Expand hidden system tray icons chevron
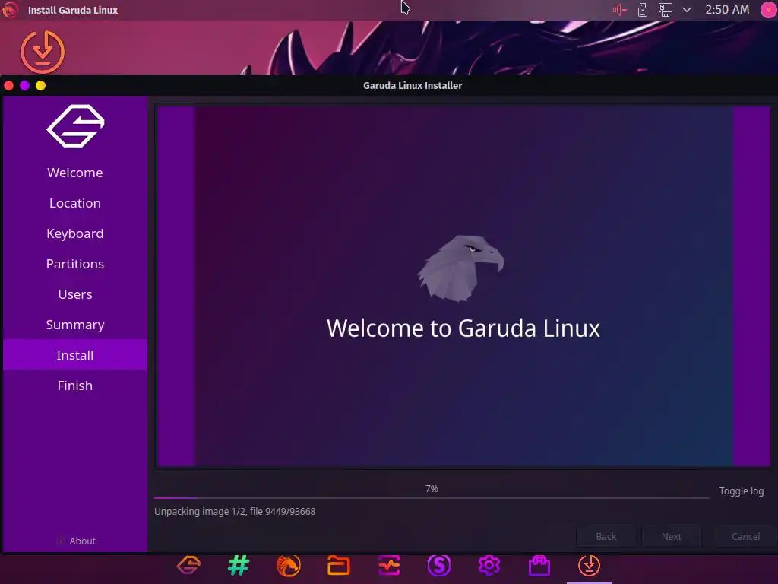 tap(687, 10)
